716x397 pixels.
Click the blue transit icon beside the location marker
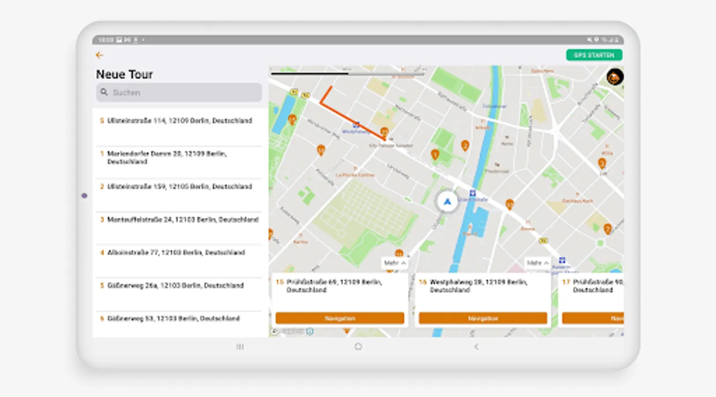point(472,193)
